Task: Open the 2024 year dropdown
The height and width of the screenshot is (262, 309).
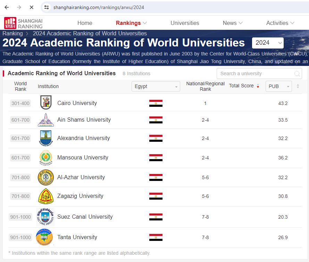Action: (268, 43)
